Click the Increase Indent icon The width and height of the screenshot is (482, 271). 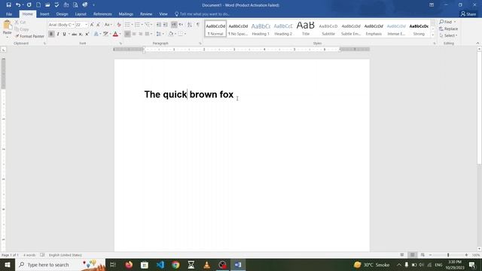coord(166,25)
